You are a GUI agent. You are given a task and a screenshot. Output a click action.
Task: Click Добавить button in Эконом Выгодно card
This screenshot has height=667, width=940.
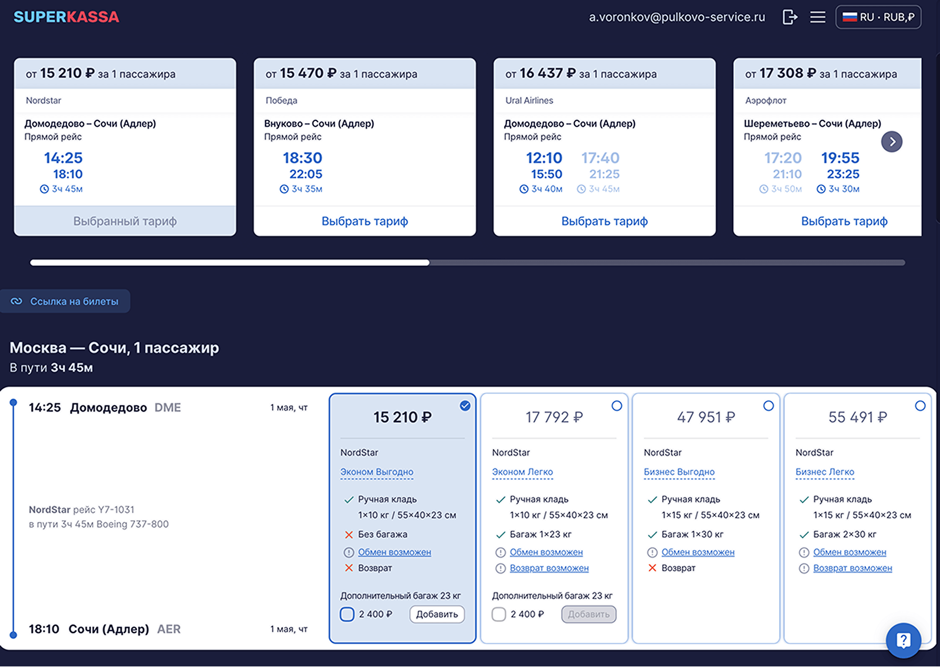437,614
